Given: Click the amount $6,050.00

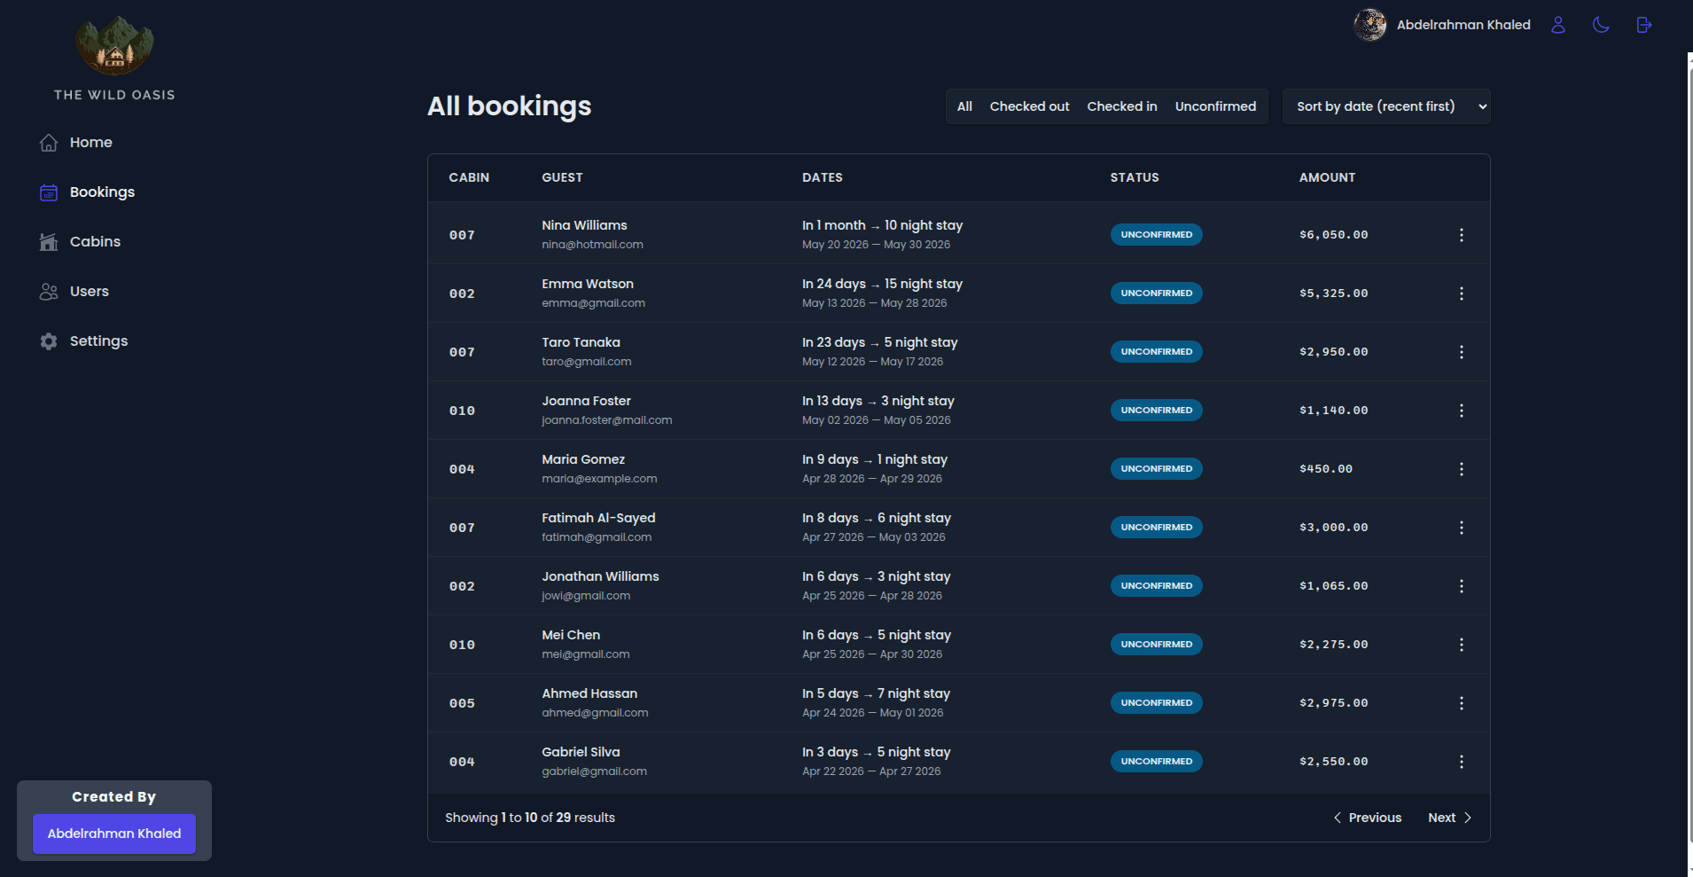Looking at the screenshot, I should tap(1334, 235).
